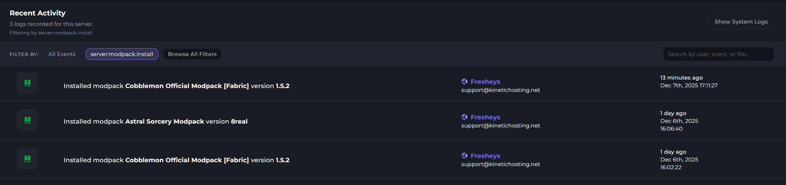Open the Fresheys link in the Astral Sorcery row
Screen dimensions: 786x185
point(485,117)
